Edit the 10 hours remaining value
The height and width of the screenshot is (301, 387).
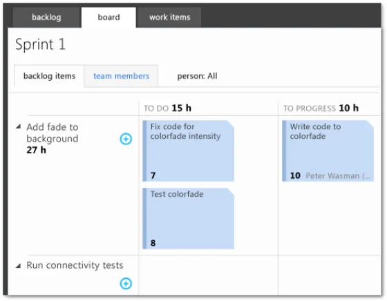tap(295, 175)
